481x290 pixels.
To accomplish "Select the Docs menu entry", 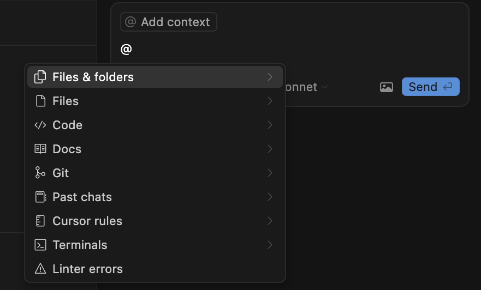I will click(67, 149).
